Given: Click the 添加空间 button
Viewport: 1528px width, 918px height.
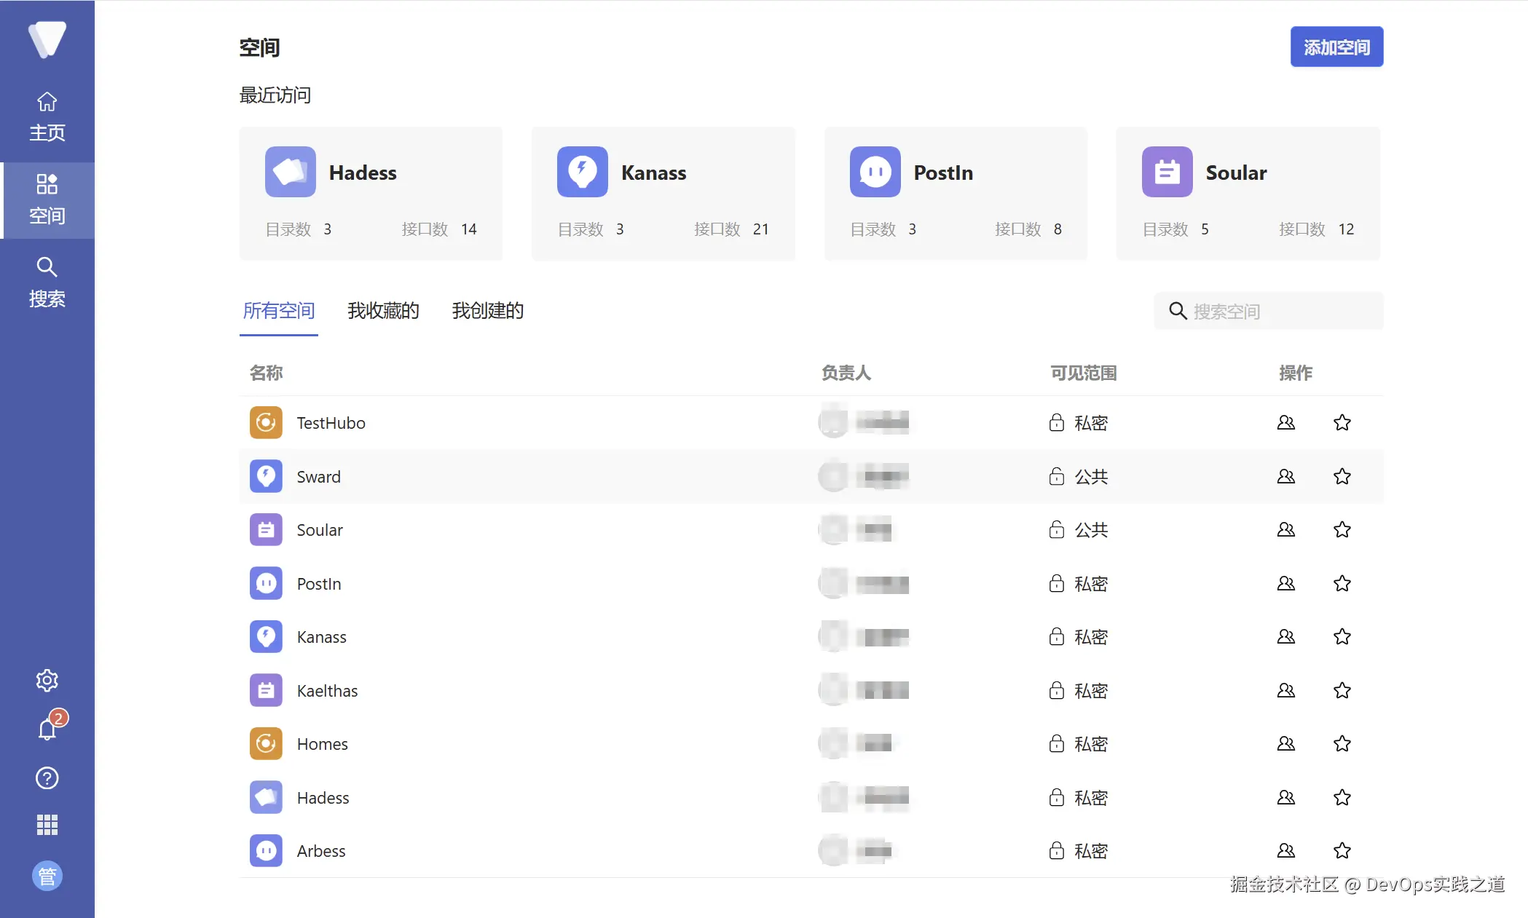Looking at the screenshot, I should (x=1336, y=47).
